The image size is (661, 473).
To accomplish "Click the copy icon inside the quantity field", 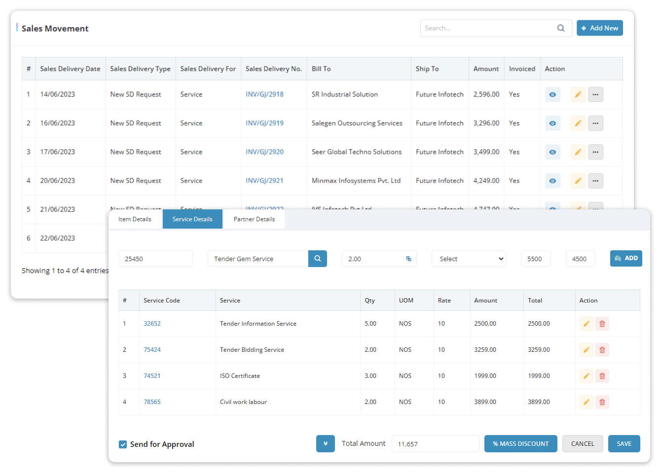I will click(409, 258).
